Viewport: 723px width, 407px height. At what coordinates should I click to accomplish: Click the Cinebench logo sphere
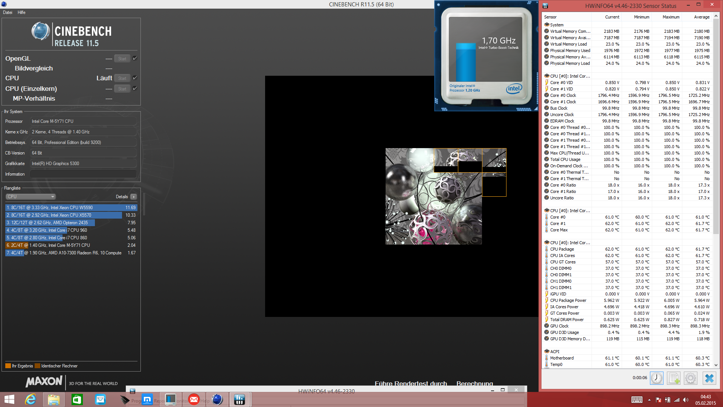(40, 31)
